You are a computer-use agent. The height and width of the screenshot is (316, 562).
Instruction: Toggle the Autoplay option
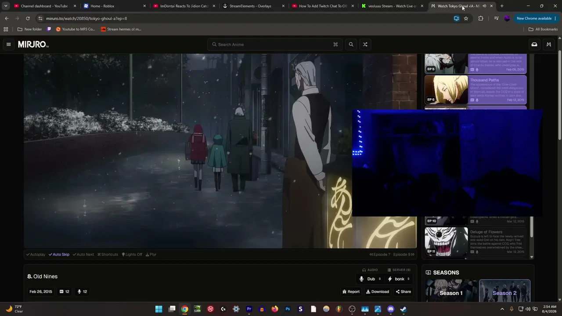(x=36, y=255)
